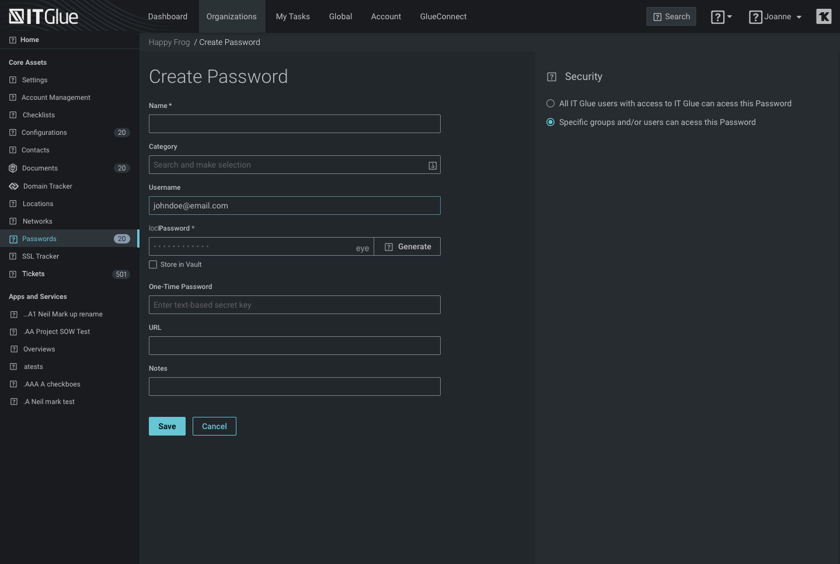840x564 pixels.
Task: Toggle password visibility eye
Action: [363, 248]
